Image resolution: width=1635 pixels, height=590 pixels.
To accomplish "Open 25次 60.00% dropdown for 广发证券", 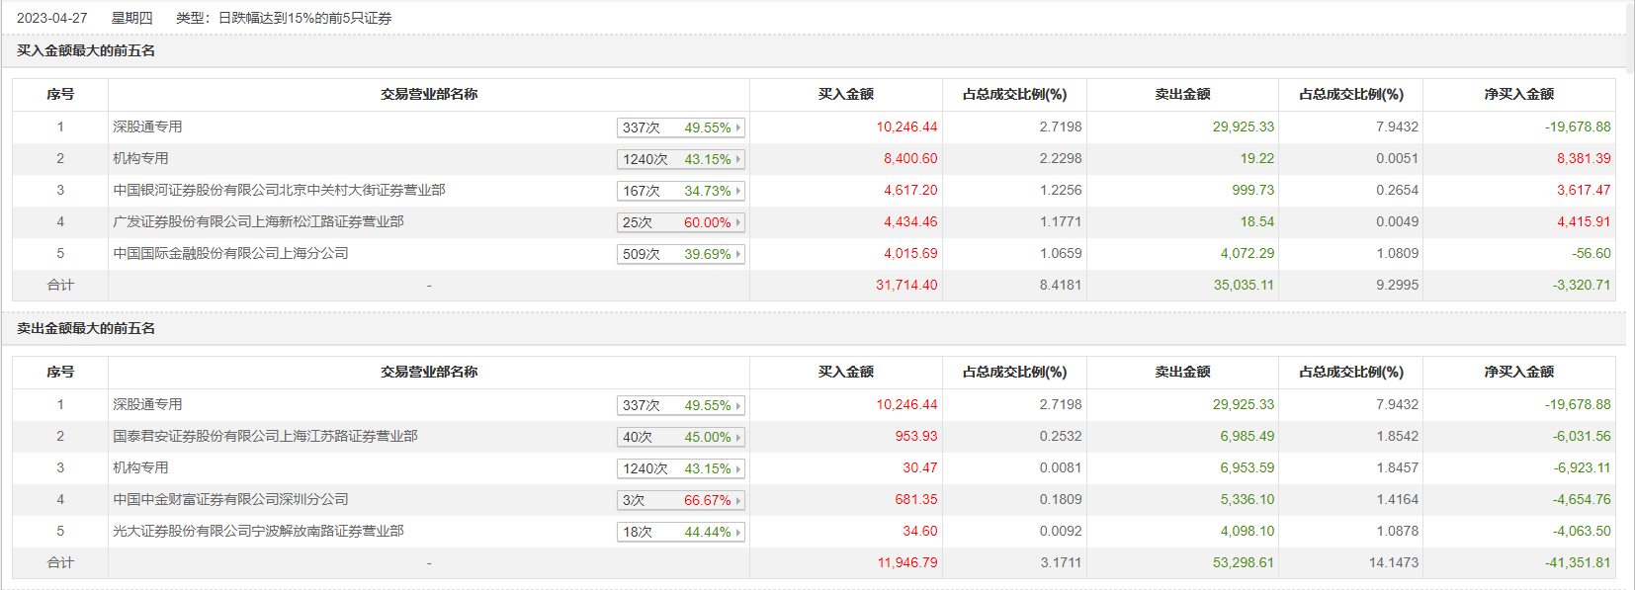I will pos(680,222).
